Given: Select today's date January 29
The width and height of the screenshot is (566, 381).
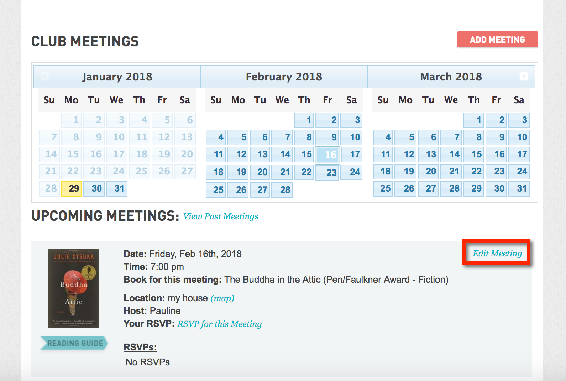Looking at the screenshot, I should pyautogui.click(x=72, y=188).
